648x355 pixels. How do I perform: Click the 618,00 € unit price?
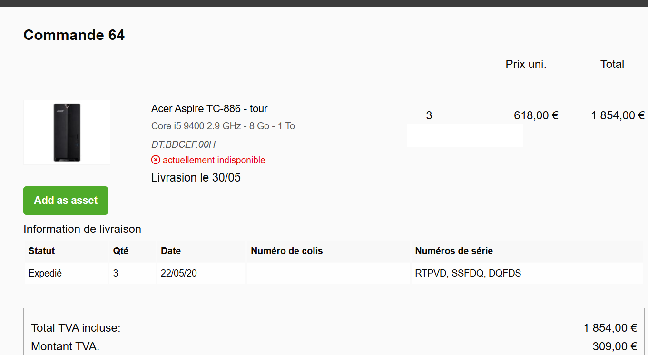click(x=536, y=115)
